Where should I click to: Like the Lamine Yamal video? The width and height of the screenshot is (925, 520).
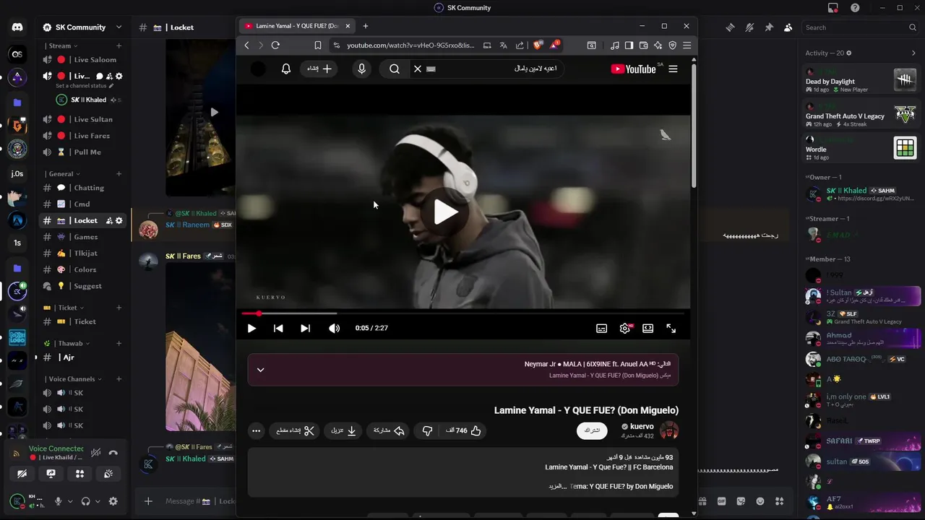click(463, 430)
